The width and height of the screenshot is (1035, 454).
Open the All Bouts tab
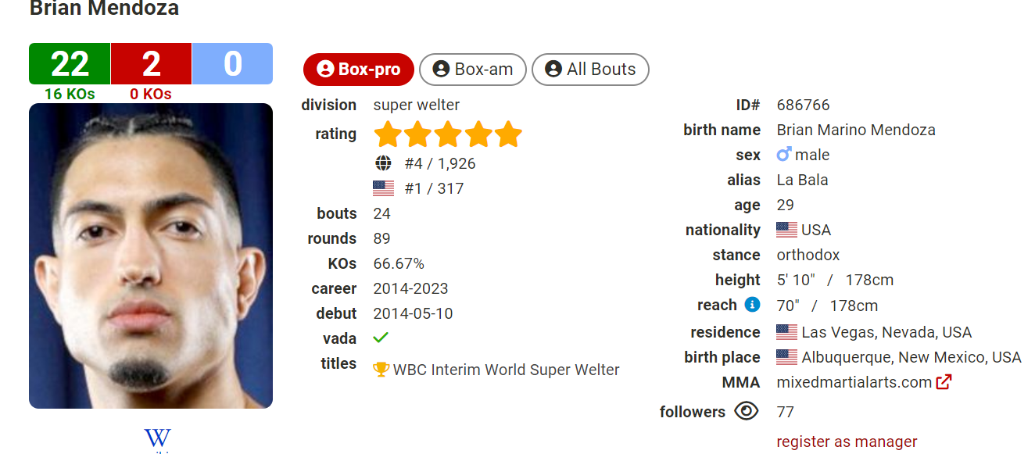(590, 69)
